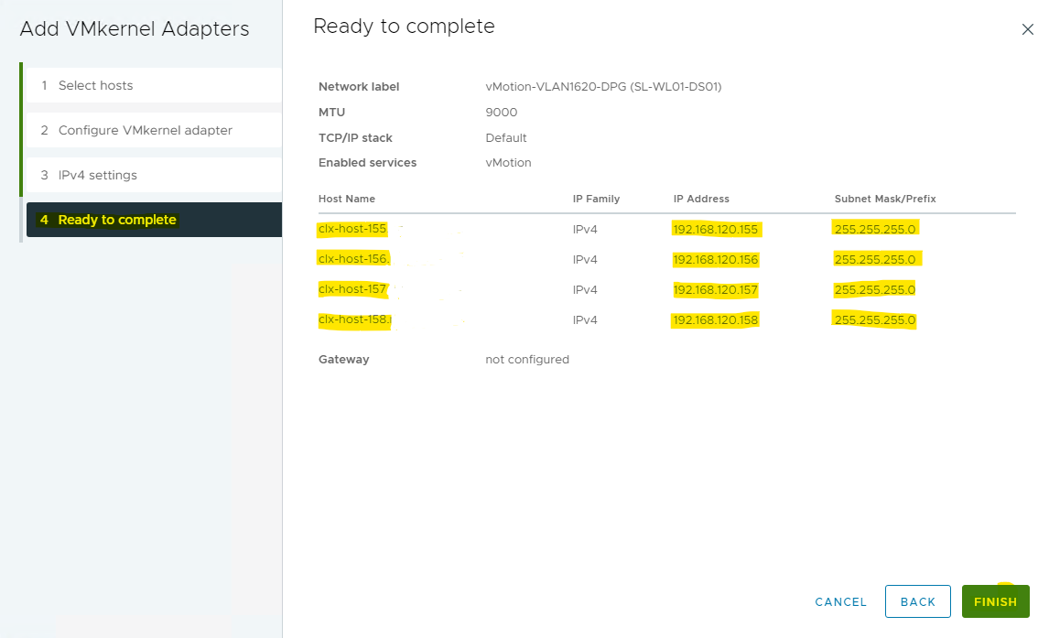This screenshot has height=638, width=1049.
Task: Click IP address 192.168.120.158
Action: click(x=715, y=320)
